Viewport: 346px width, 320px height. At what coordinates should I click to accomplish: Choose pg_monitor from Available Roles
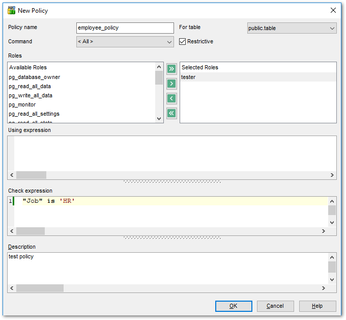click(x=22, y=105)
